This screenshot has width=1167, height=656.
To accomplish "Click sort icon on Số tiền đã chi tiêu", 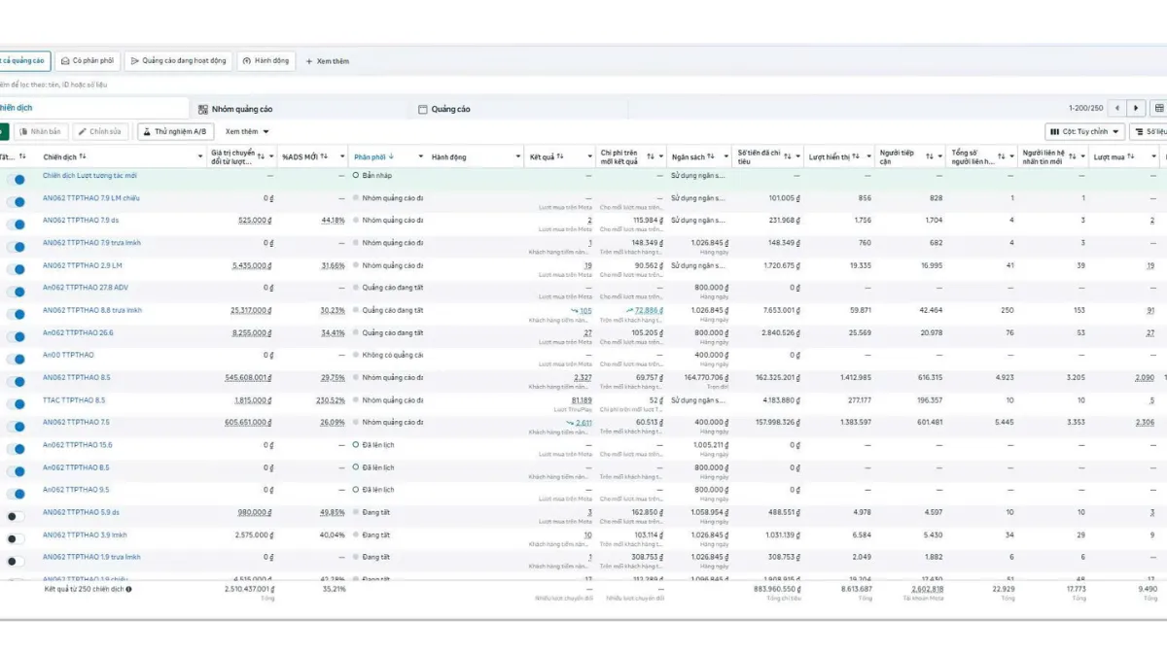I will coord(787,156).
